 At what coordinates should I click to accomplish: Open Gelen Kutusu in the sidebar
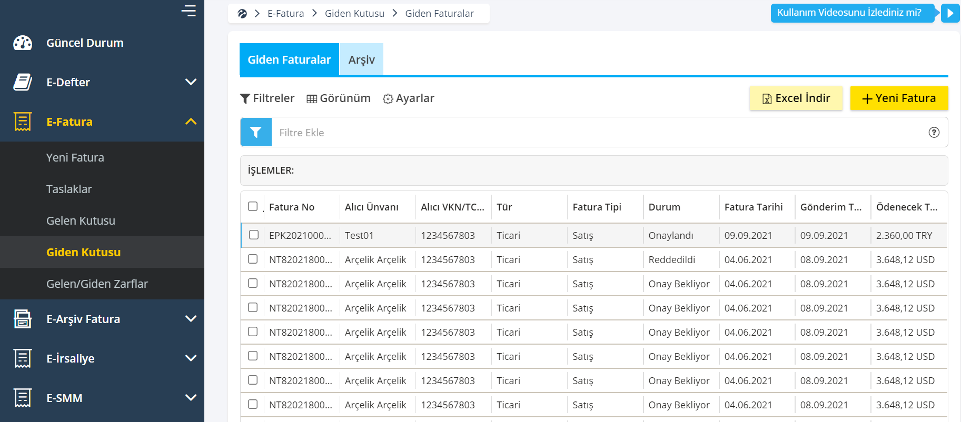tap(81, 220)
